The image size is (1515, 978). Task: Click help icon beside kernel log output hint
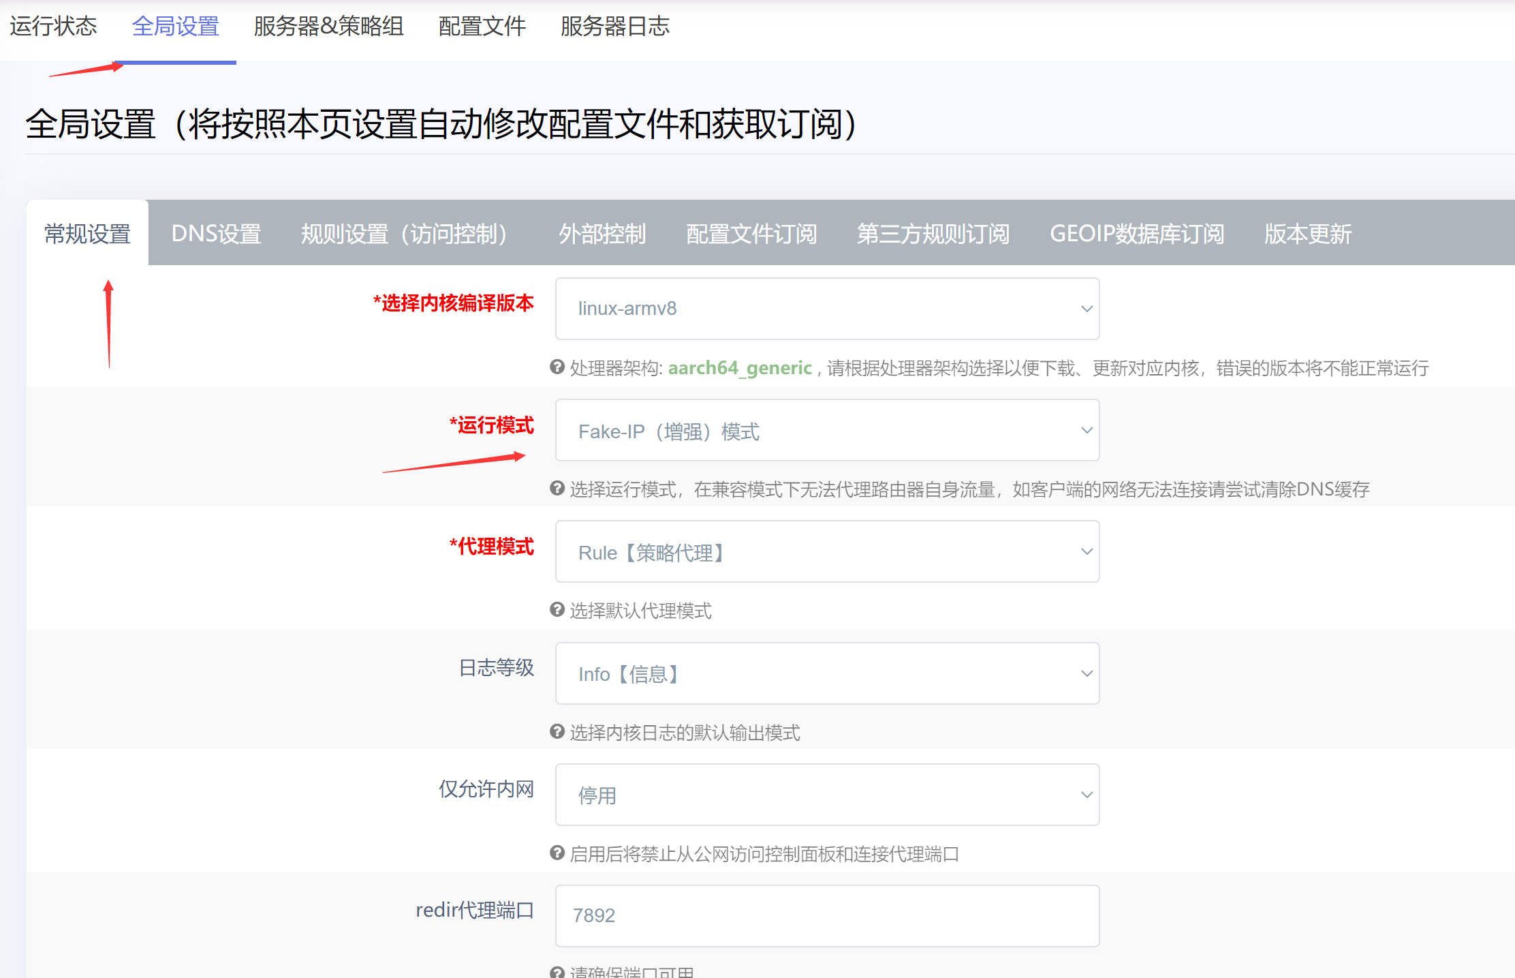click(557, 732)
